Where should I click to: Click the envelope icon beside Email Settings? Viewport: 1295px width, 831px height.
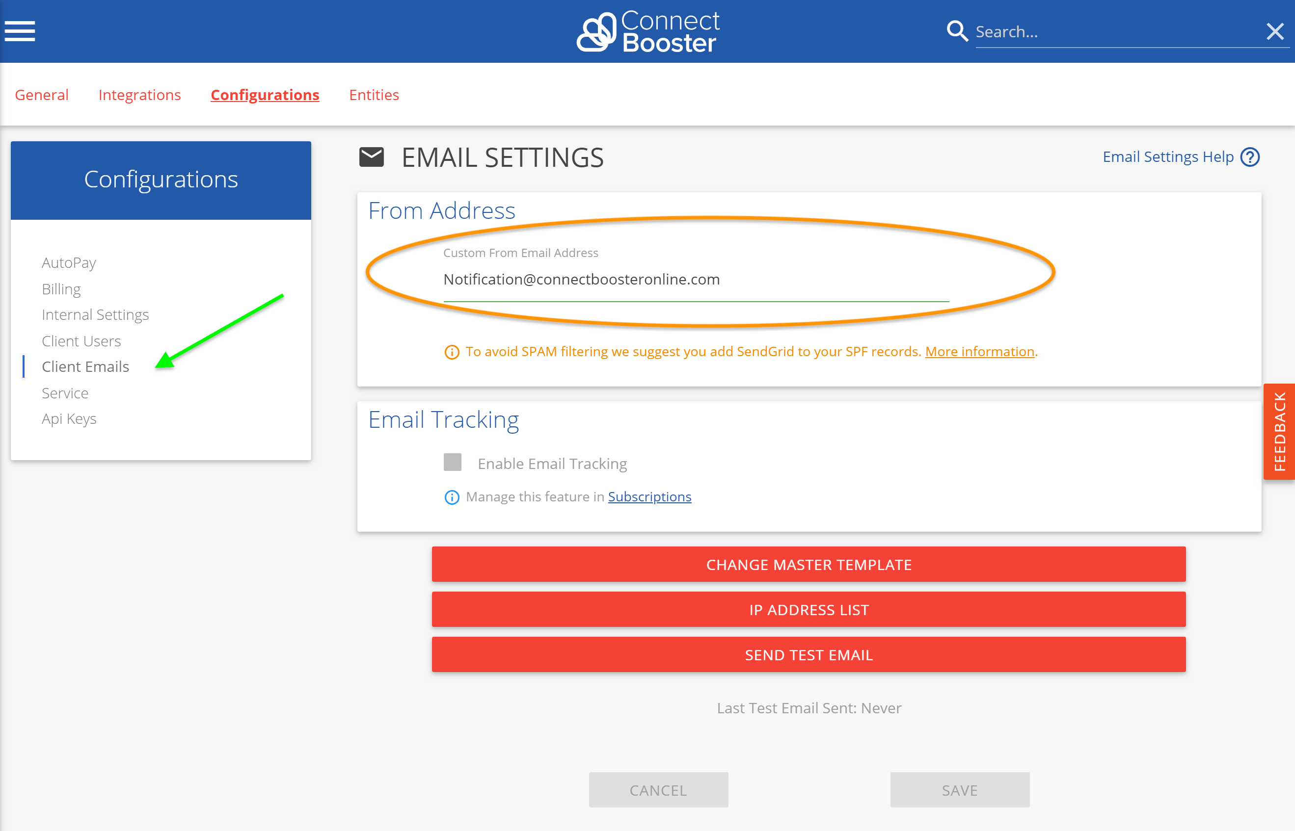(x=372, y=157)
